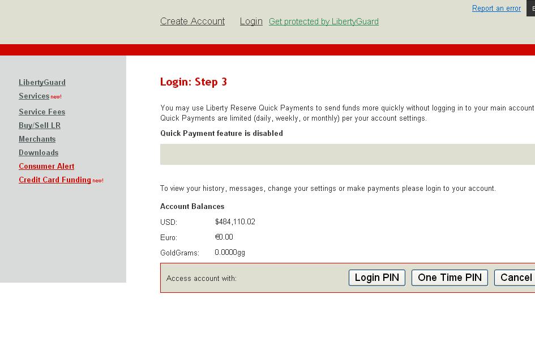Click the Login link in header
Screen dimensions: 535x337
(251, 22)
